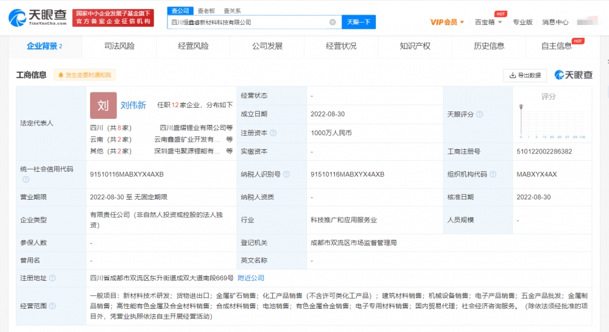This screenshot has width=609, height=332.
Task: Click the help icon under 统一社会信用代码
Action: click(x=26, y=179)
